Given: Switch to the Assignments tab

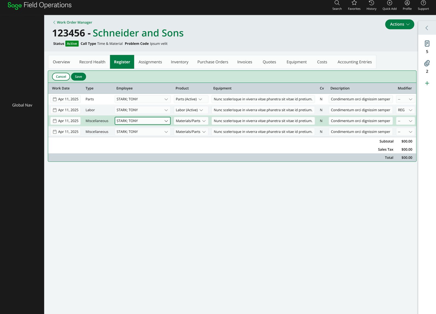Looking at the screenshot, I should 150,62.
